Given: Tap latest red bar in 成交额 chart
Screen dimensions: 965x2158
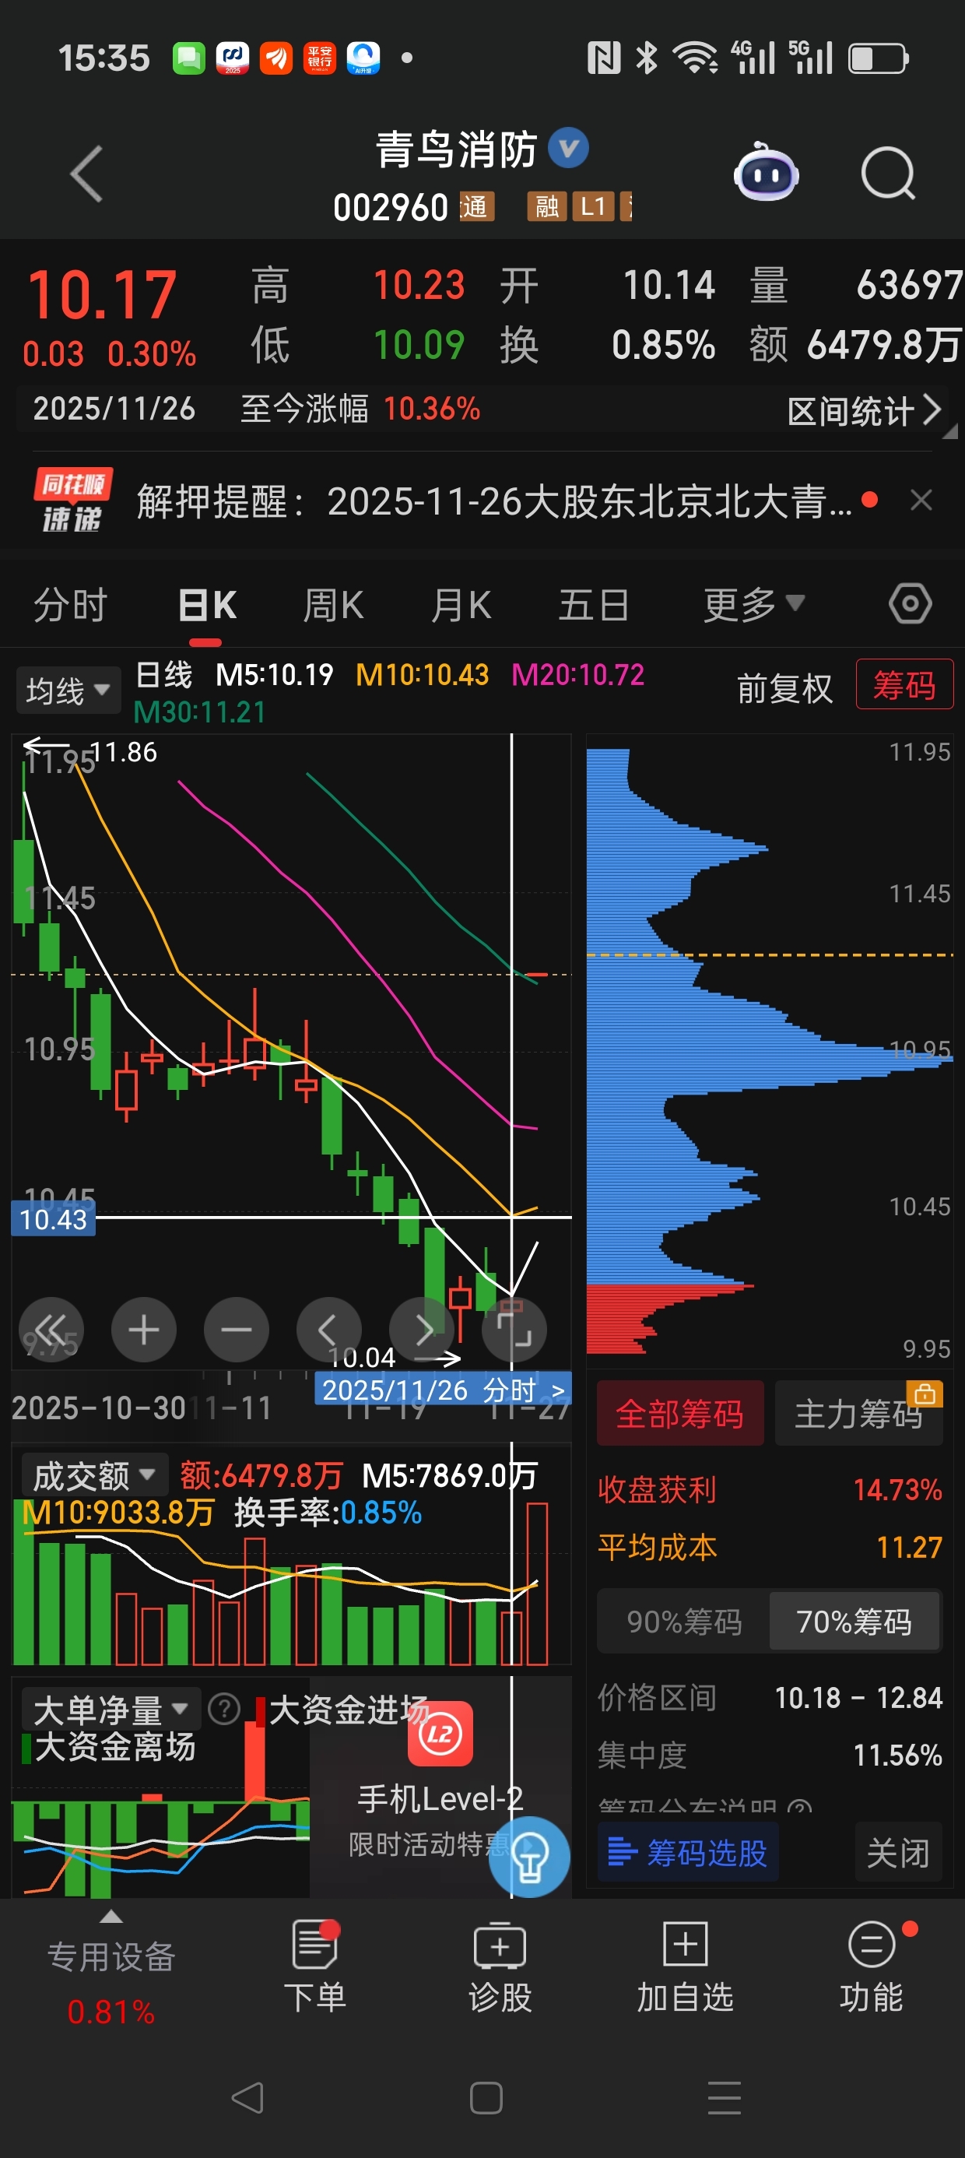Looking at the screenshot, I should 537,1583.
